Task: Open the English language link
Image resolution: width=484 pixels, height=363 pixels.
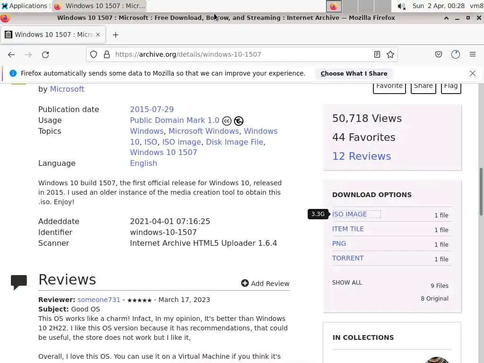Action: (x=143, y=163)
